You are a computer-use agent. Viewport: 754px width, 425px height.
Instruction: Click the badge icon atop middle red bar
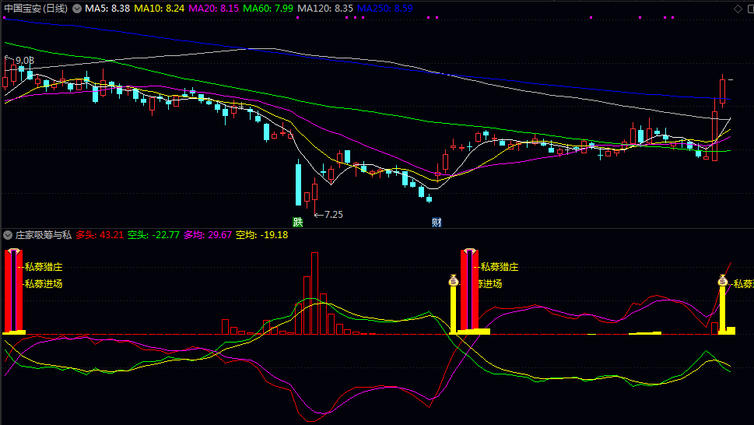(x=469, y=252)
